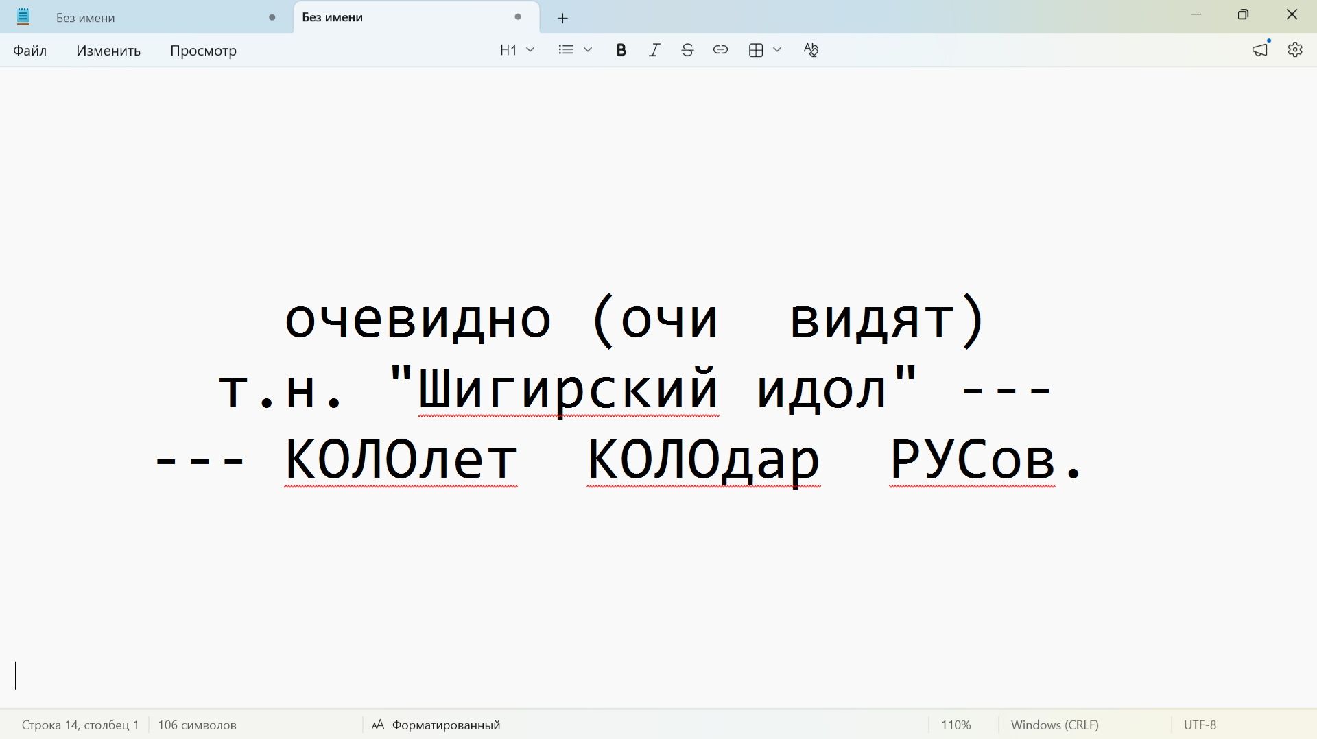Viewport: 1317px width, 739px height.
Task: Click the Форматированный mode button in the status bar
Action: click(436, 725)
